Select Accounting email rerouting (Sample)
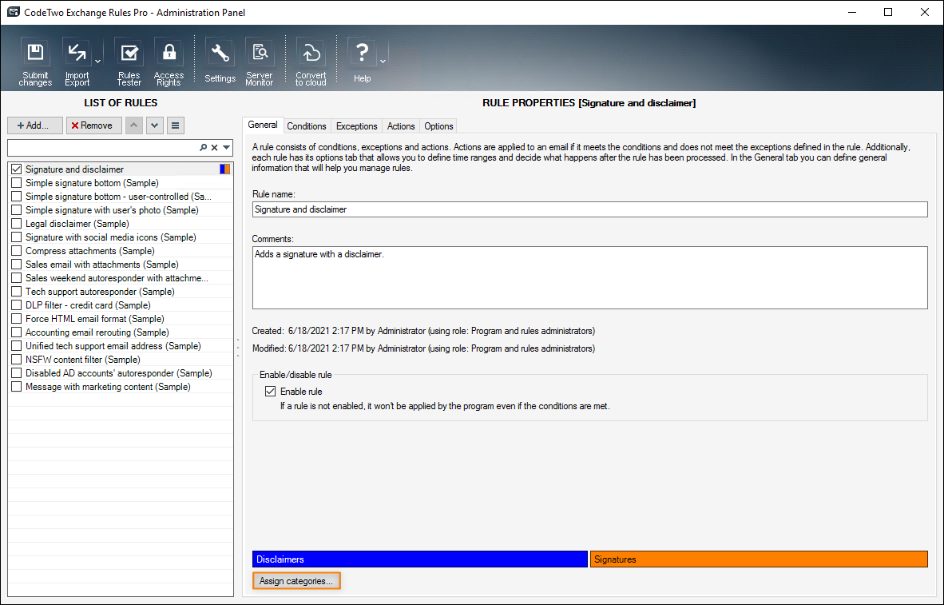 point(121,332)
